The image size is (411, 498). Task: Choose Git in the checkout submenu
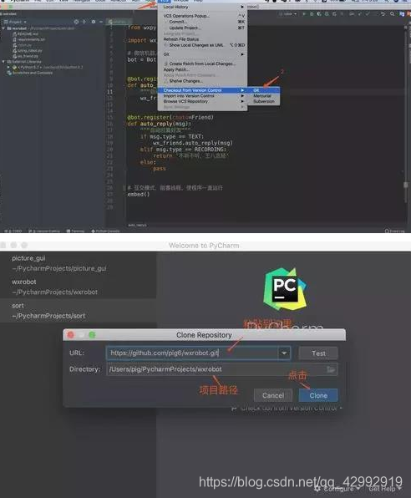click(264, 90)
